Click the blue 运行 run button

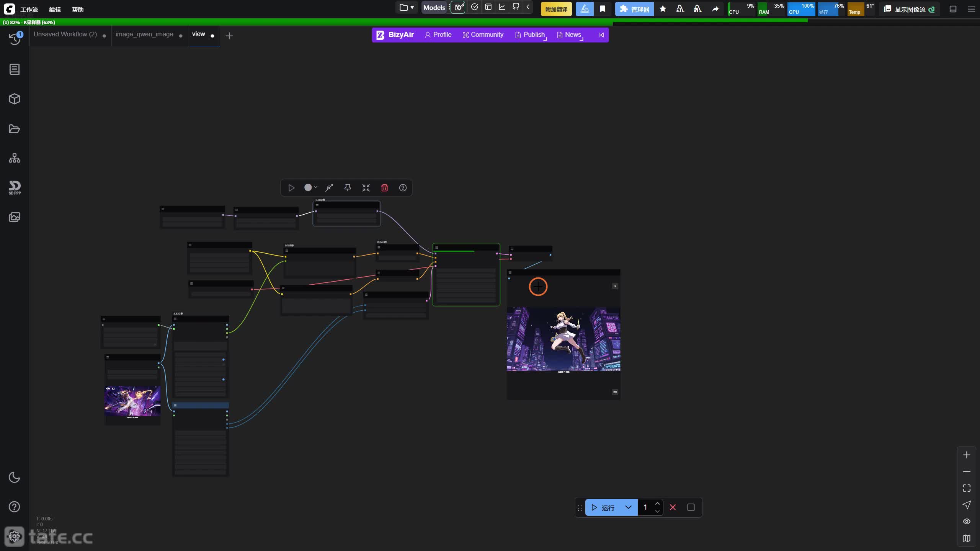(603, 508)
